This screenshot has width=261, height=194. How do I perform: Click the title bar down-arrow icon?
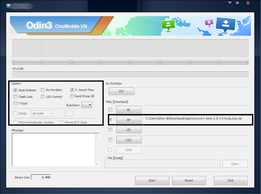230,2
